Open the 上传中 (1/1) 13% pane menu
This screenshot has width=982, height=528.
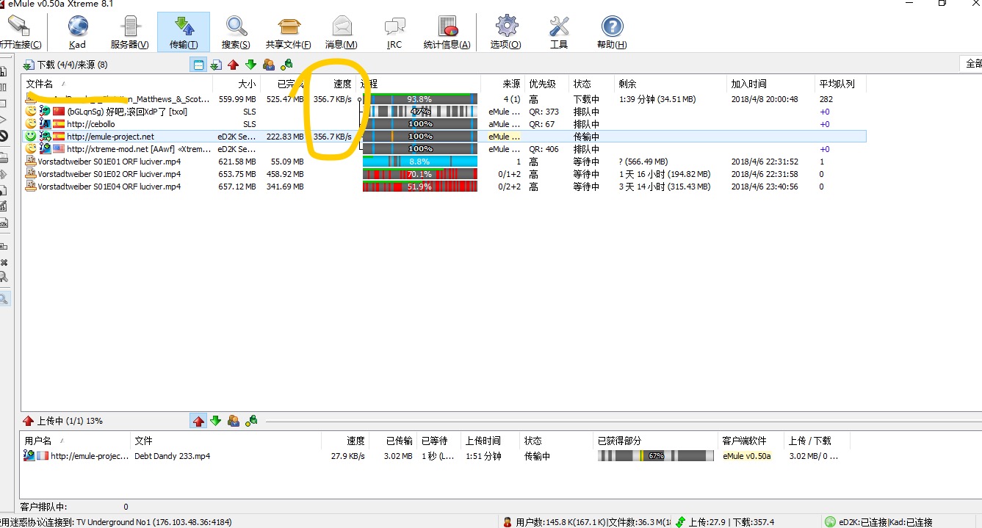coord(63,421)
